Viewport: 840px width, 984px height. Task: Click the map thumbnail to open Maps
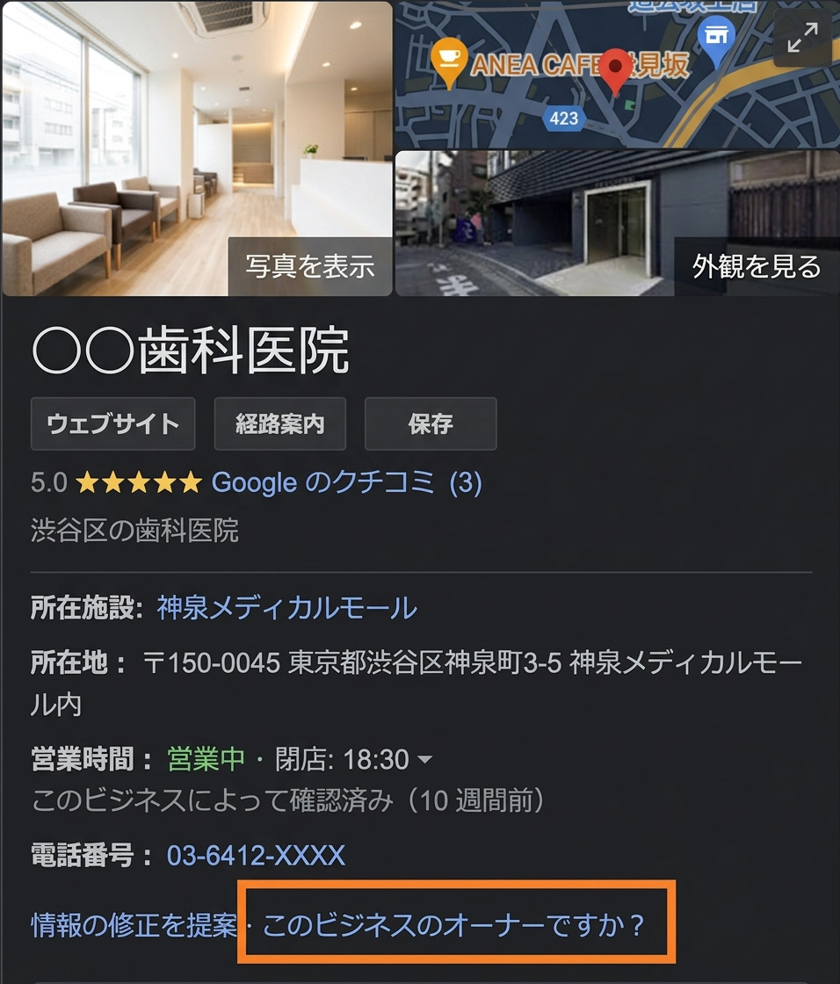[617, 75]
